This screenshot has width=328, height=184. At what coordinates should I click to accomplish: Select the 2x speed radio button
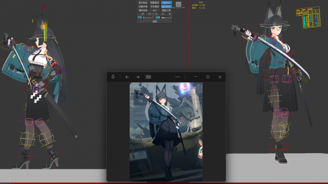click(x=160, y=14)
